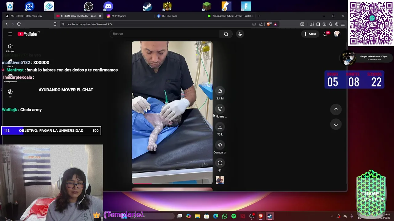This screenshot has height=221, width=394.
Task: Open the YouTube account avatar menu
Action: 337,34
